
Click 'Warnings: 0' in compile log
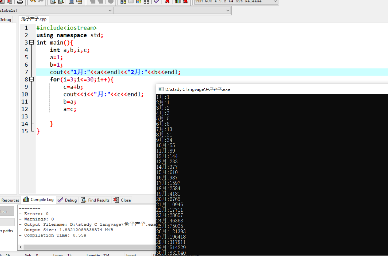point(36,219)
